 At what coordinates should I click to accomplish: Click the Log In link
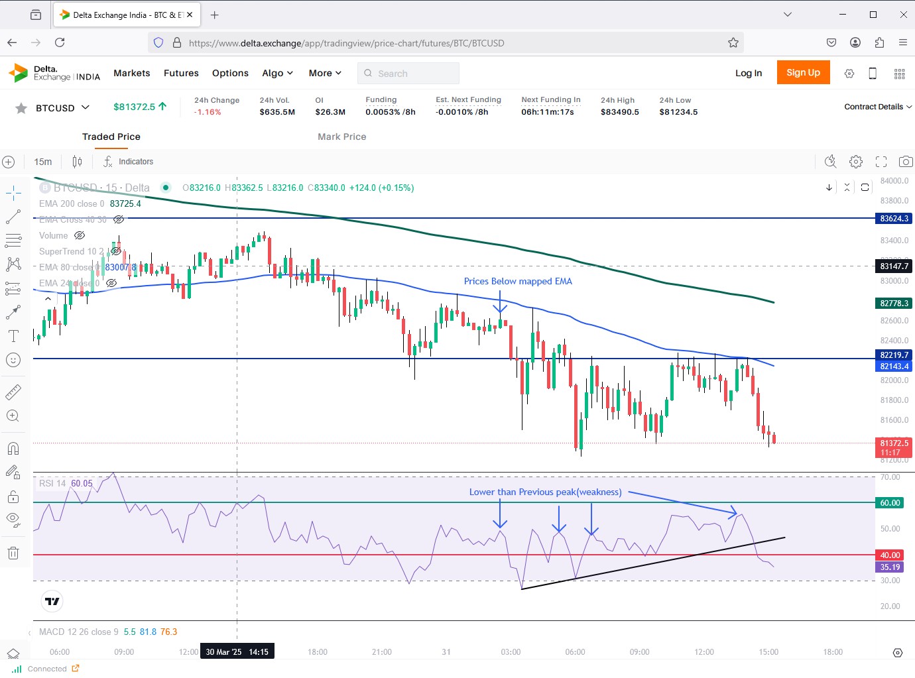[748, 74]
